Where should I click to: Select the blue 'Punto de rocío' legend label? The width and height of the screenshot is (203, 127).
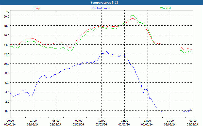pos(101,8)
